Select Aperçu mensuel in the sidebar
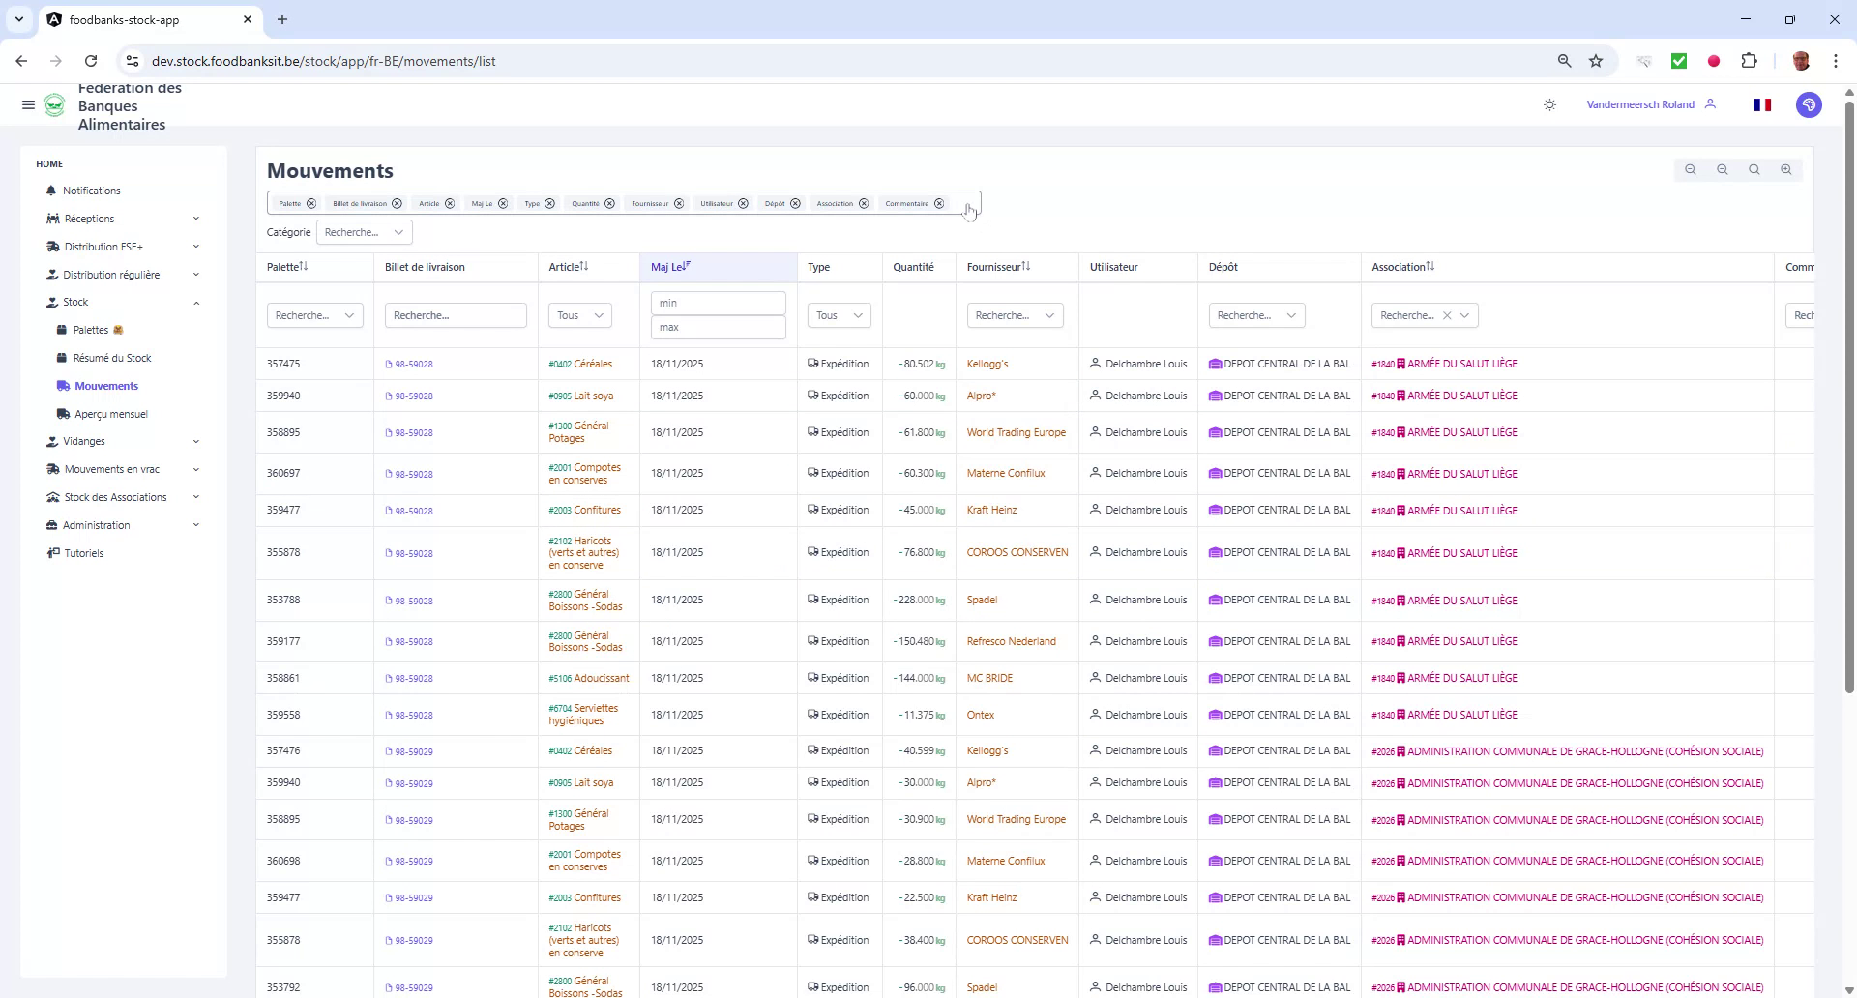The width and height of the screenshot is (1857, 998). click(111, 413)
